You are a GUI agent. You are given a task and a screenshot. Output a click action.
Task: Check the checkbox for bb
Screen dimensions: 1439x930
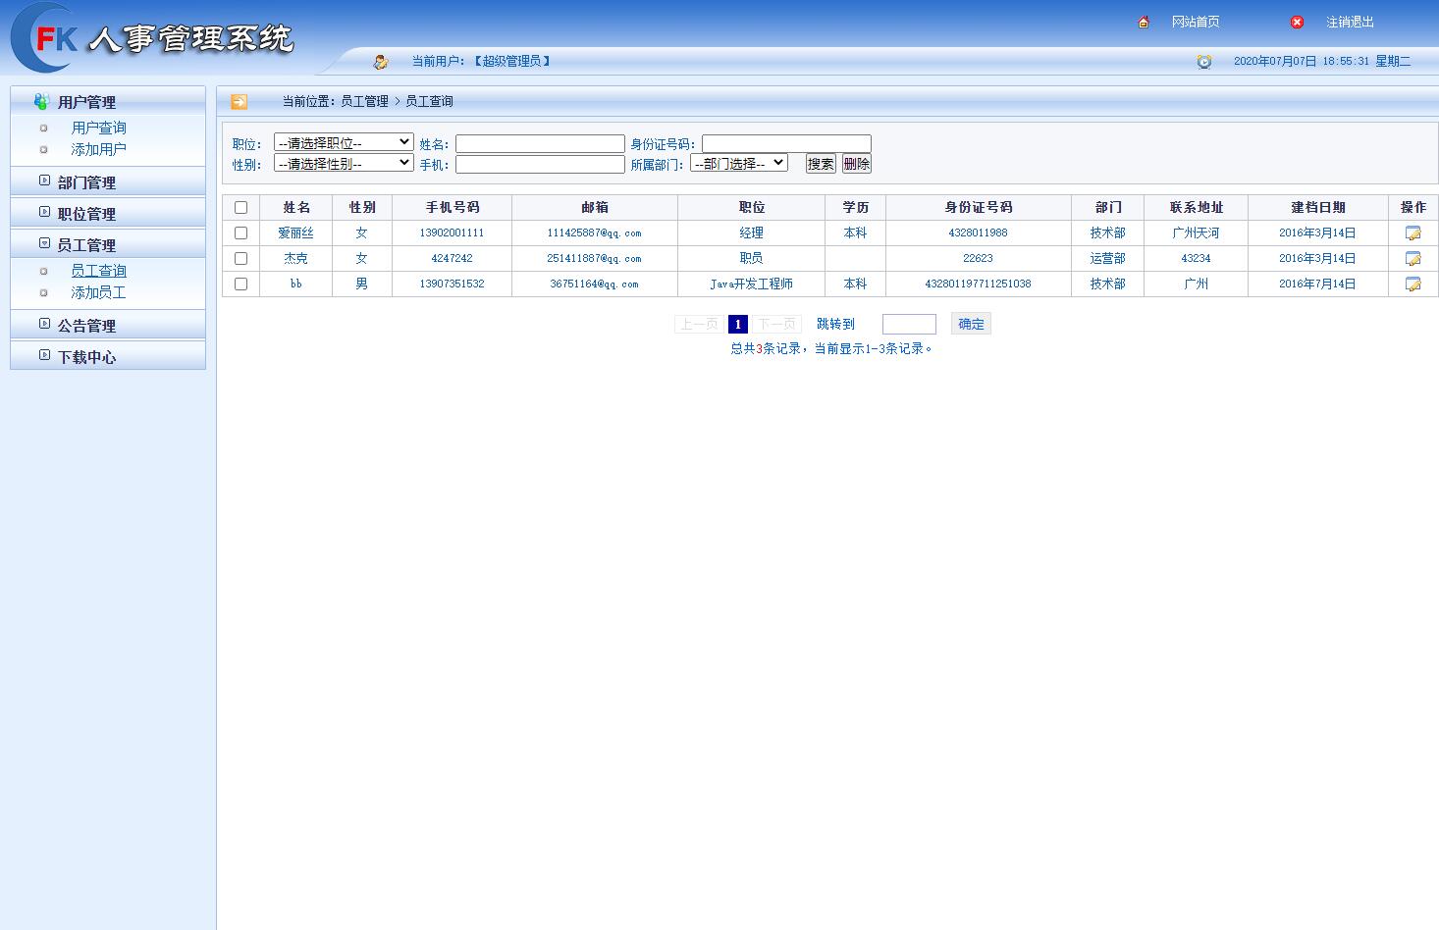click(x=240, y=284)
